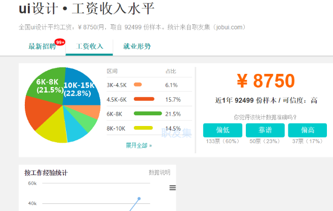Switch to the 最新招聘 tab
The image size is (333, 211).
coord(42,46)
